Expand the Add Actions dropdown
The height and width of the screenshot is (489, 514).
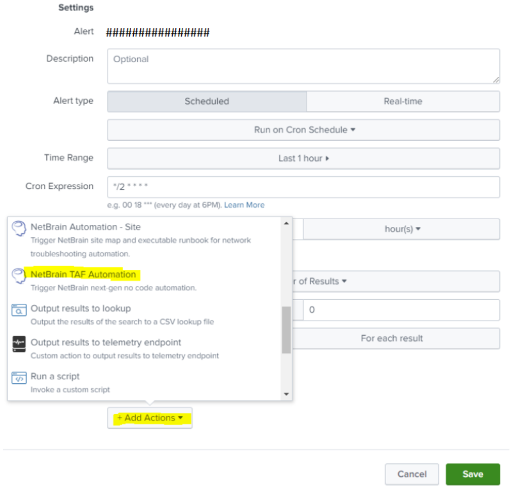[x=150, y=418]
